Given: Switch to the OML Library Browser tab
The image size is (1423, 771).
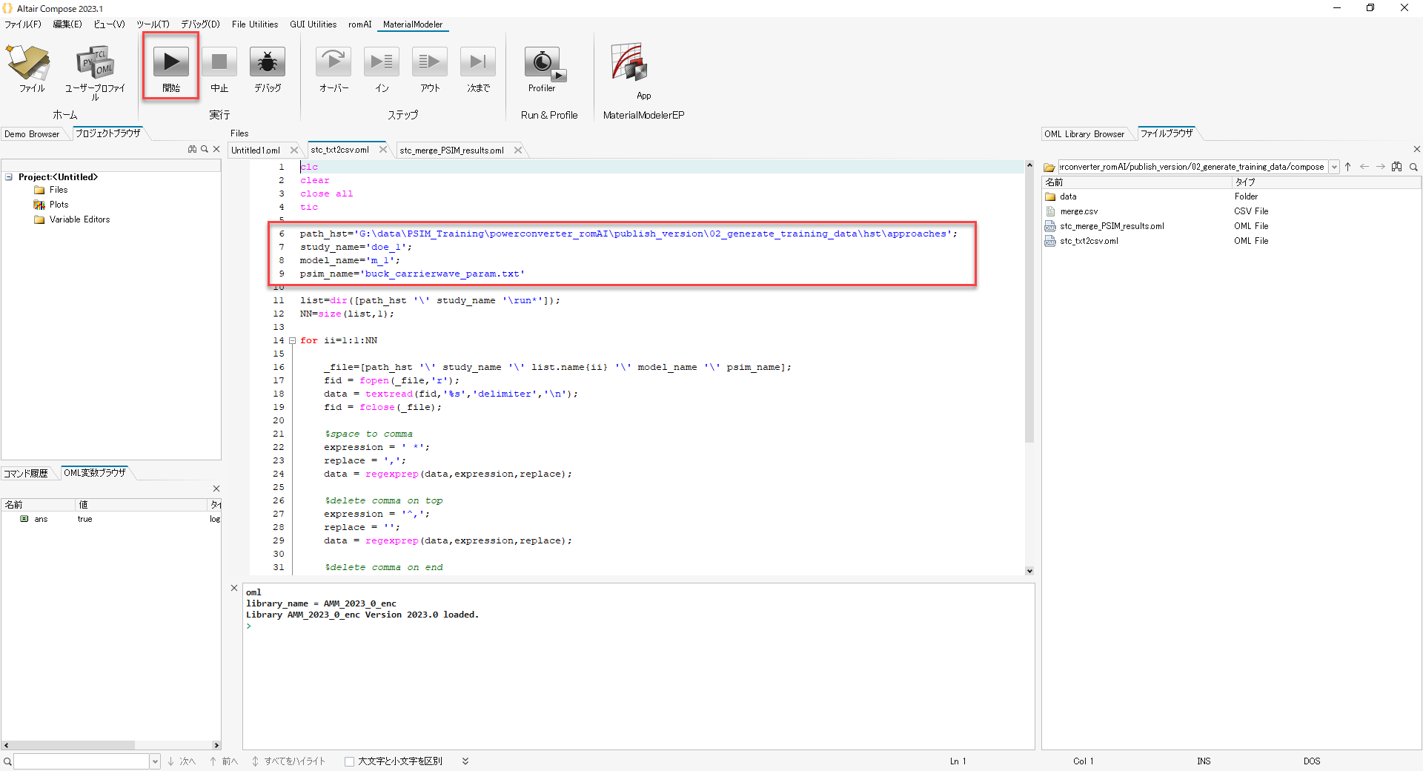Looking at the screenshot, I should coord(1084,134).
